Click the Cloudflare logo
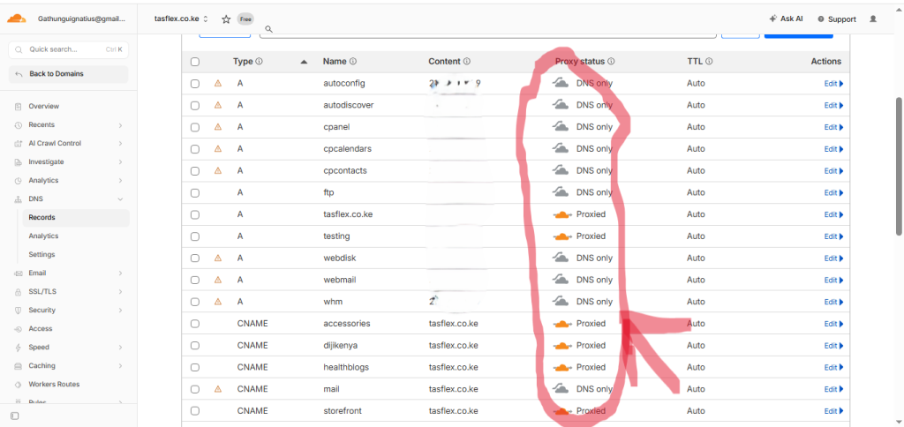The width and height of the screenshot is (904, 427). (17, 19)
